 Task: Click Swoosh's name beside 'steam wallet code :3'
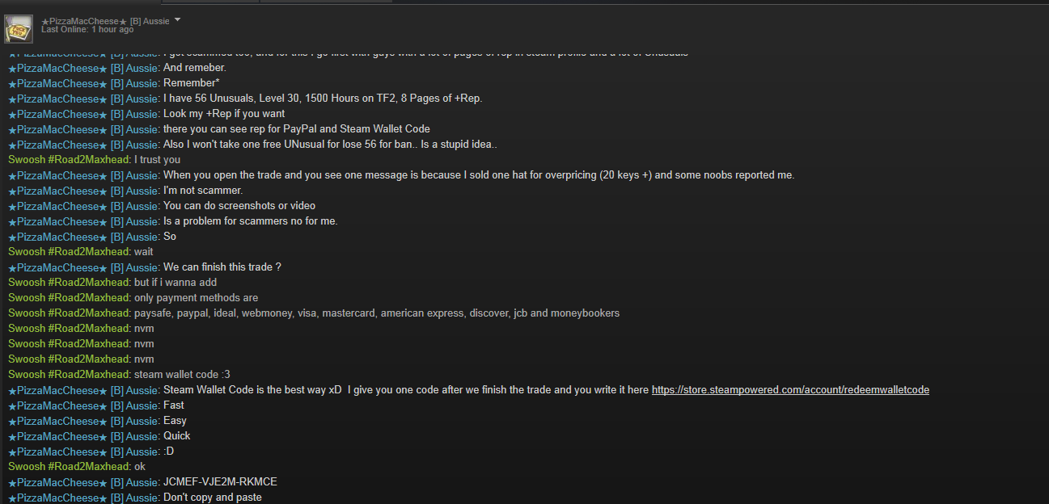(69, 375)
